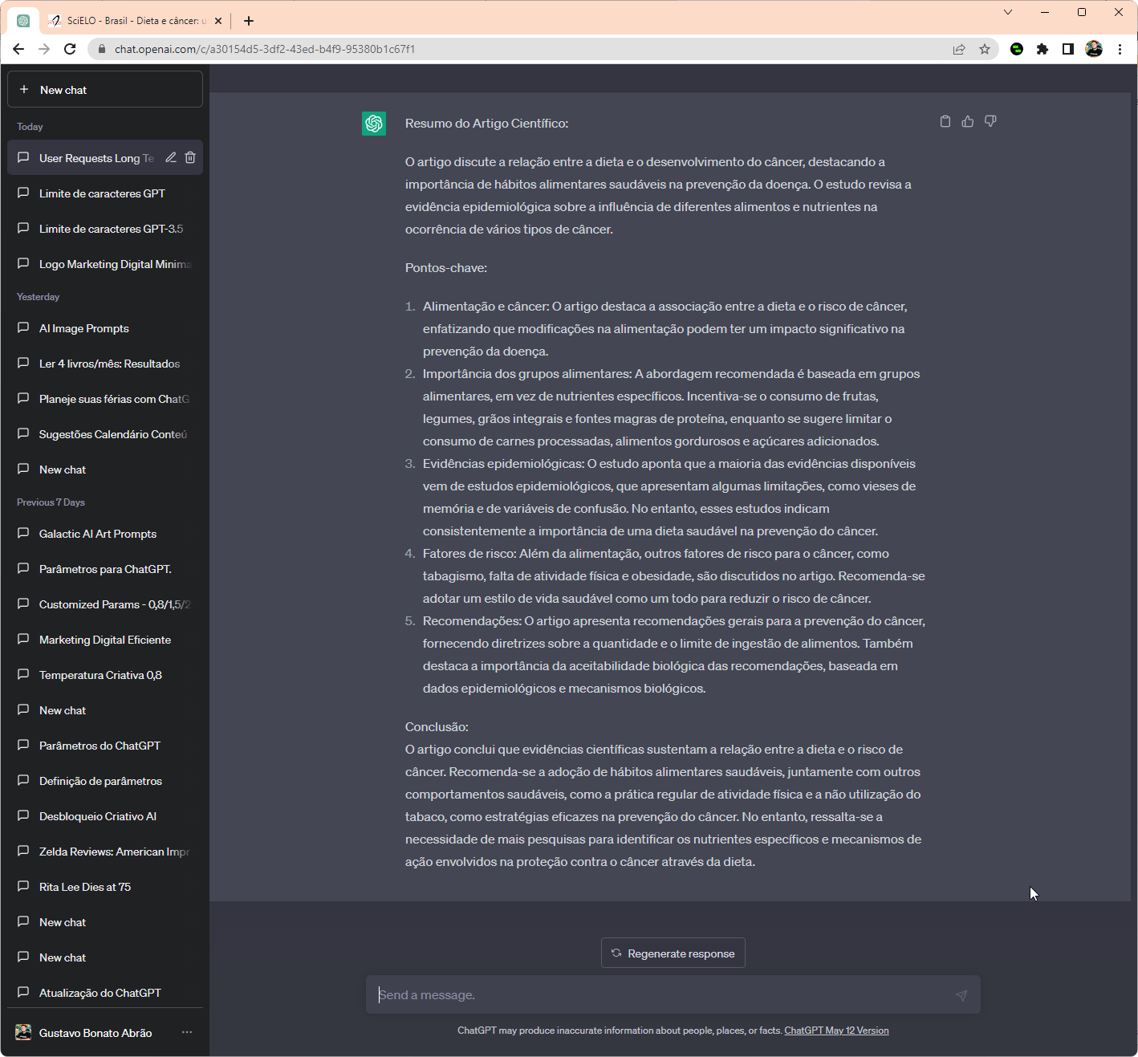Open Chrome three-dot menu
This screenshot has height=1057, width=1138.
point(1120,49)
